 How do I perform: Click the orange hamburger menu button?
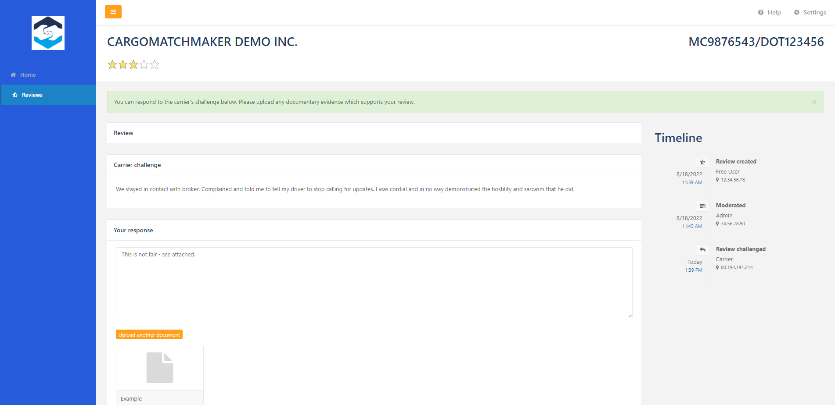[x=113, y=12]
